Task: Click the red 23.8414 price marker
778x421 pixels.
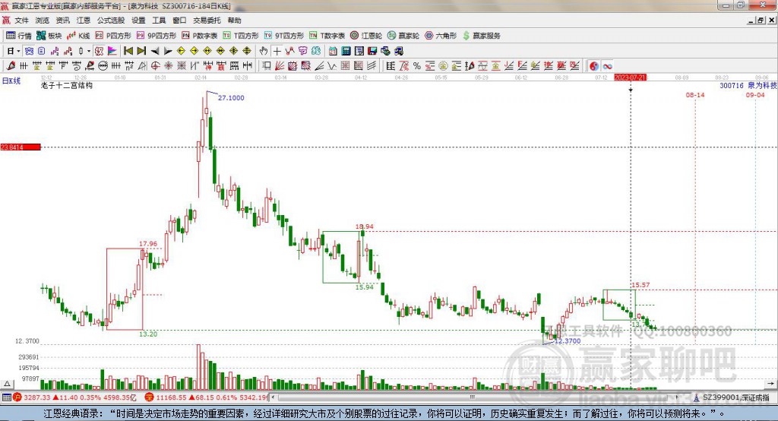Action: (x=21, y=147)
